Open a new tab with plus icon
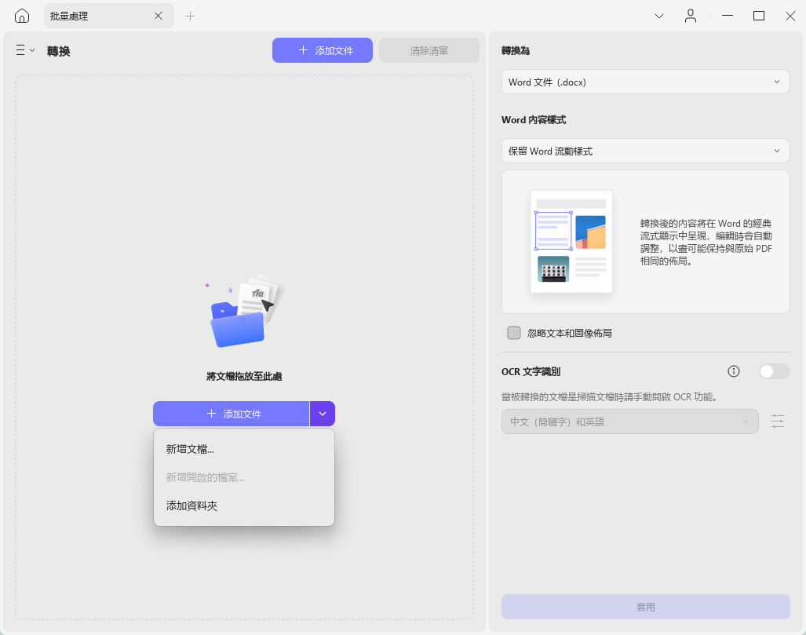 190,16
